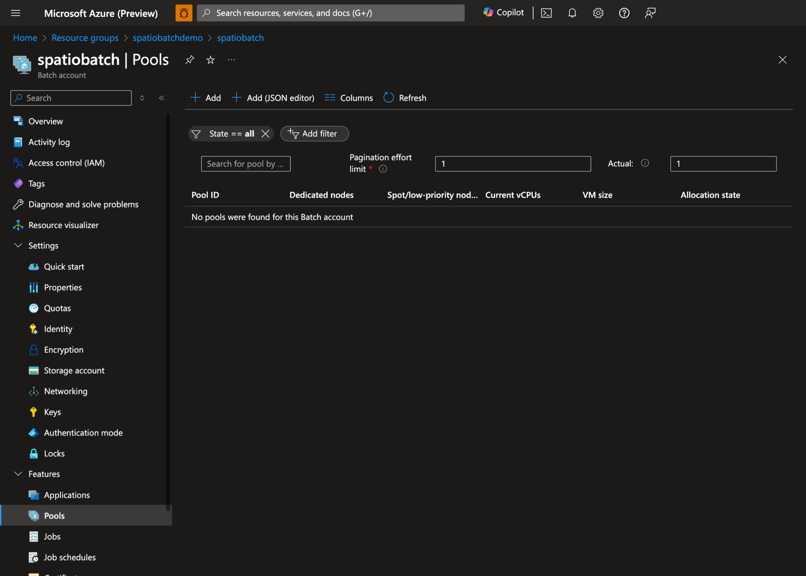Open the Notifications panel
806x576 pixels.
(x=572, y=13)
